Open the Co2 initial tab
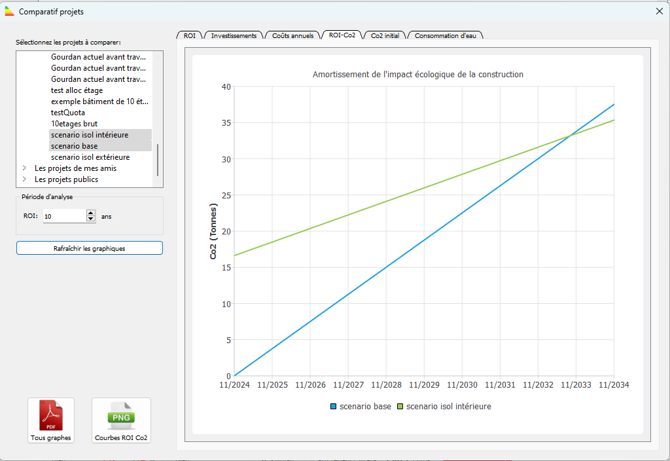 point(385,35)
